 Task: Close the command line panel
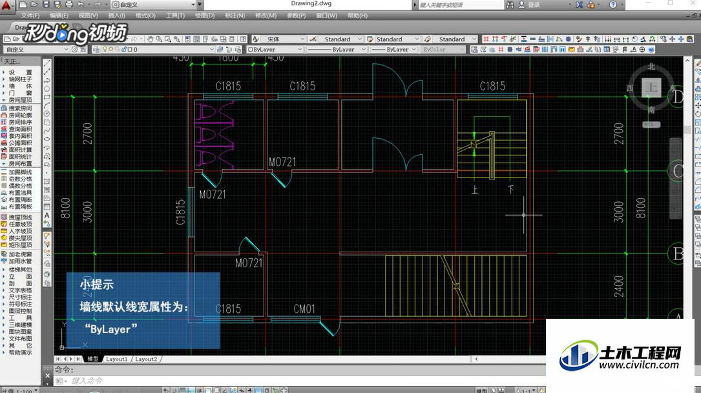pos(47,376)
